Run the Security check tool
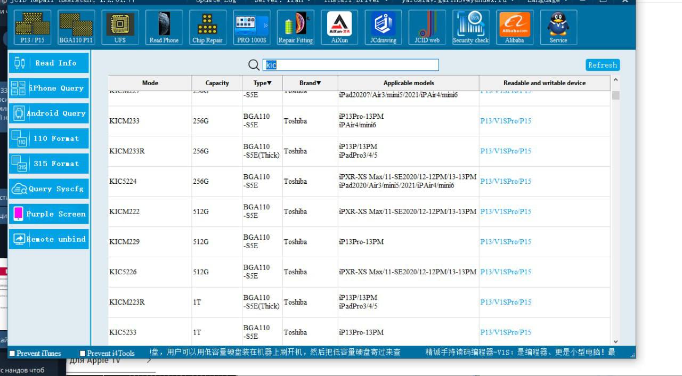The width and height of the screenshot is (682, 376). pyautogui.click(x=470, y=27)
